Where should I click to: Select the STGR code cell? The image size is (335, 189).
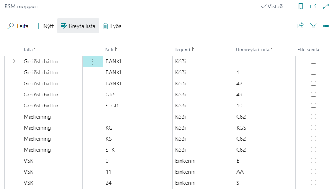point(112,106)
